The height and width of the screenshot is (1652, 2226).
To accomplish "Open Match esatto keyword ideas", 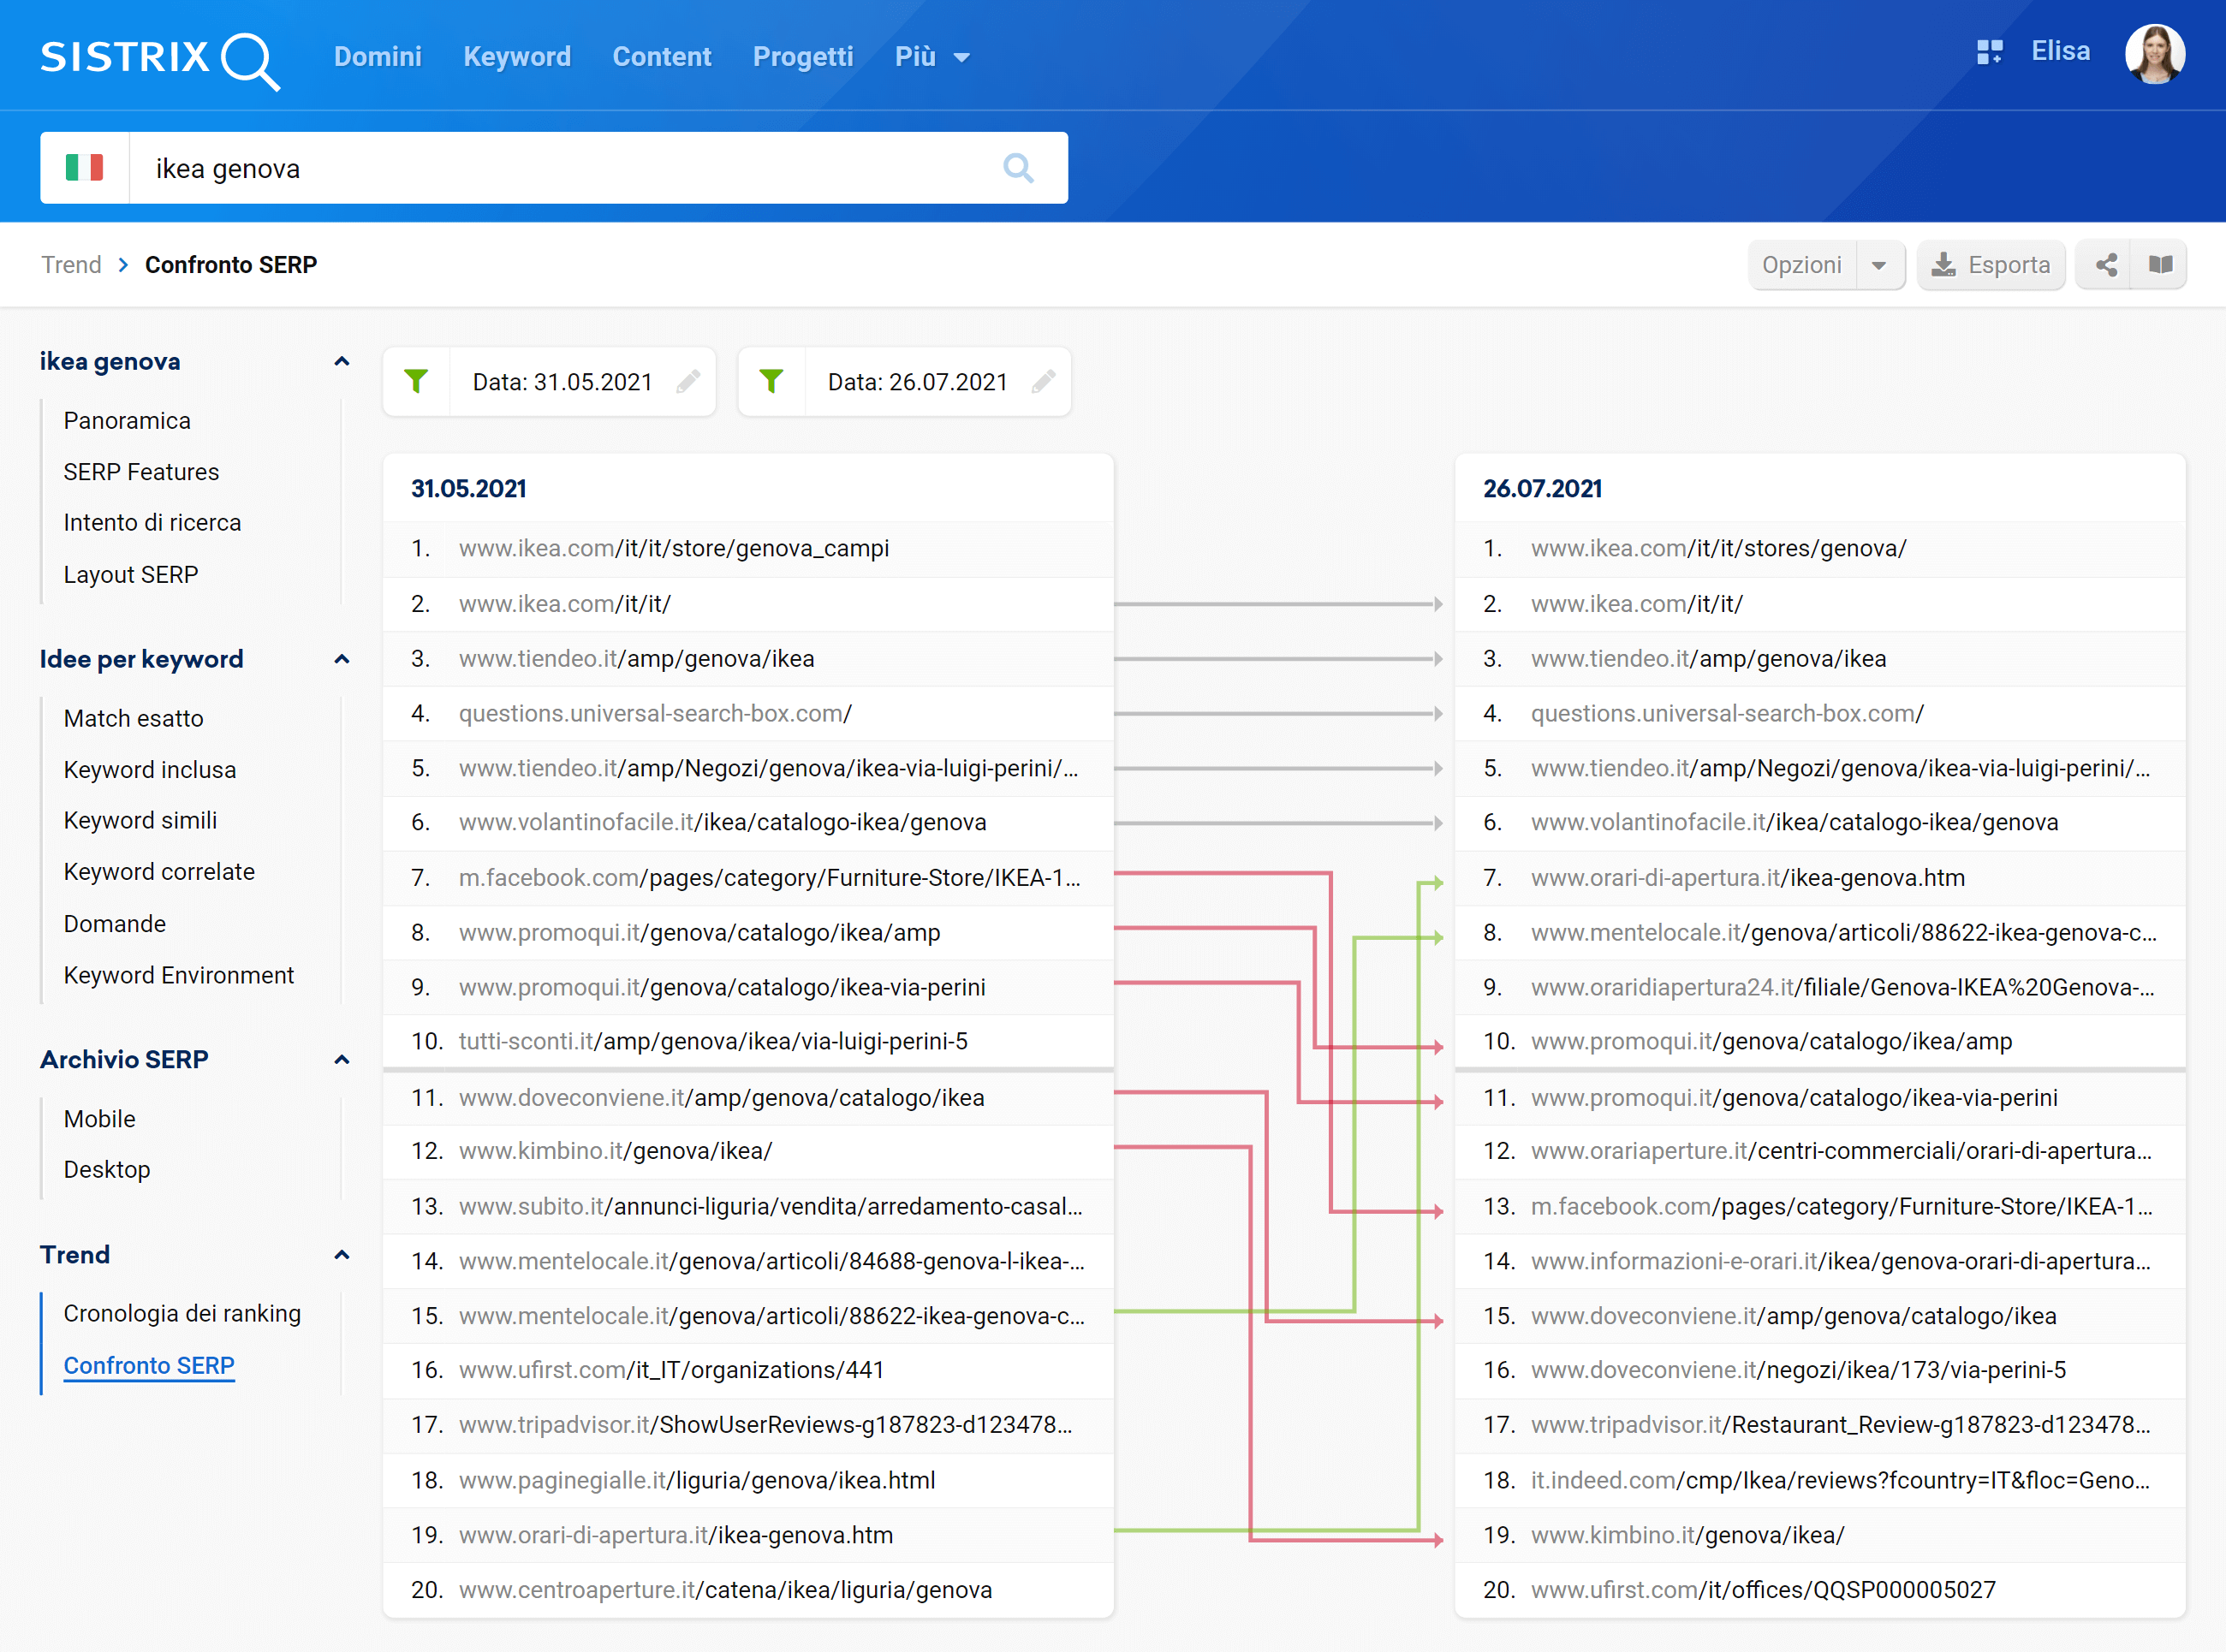I will click(133, 719).
